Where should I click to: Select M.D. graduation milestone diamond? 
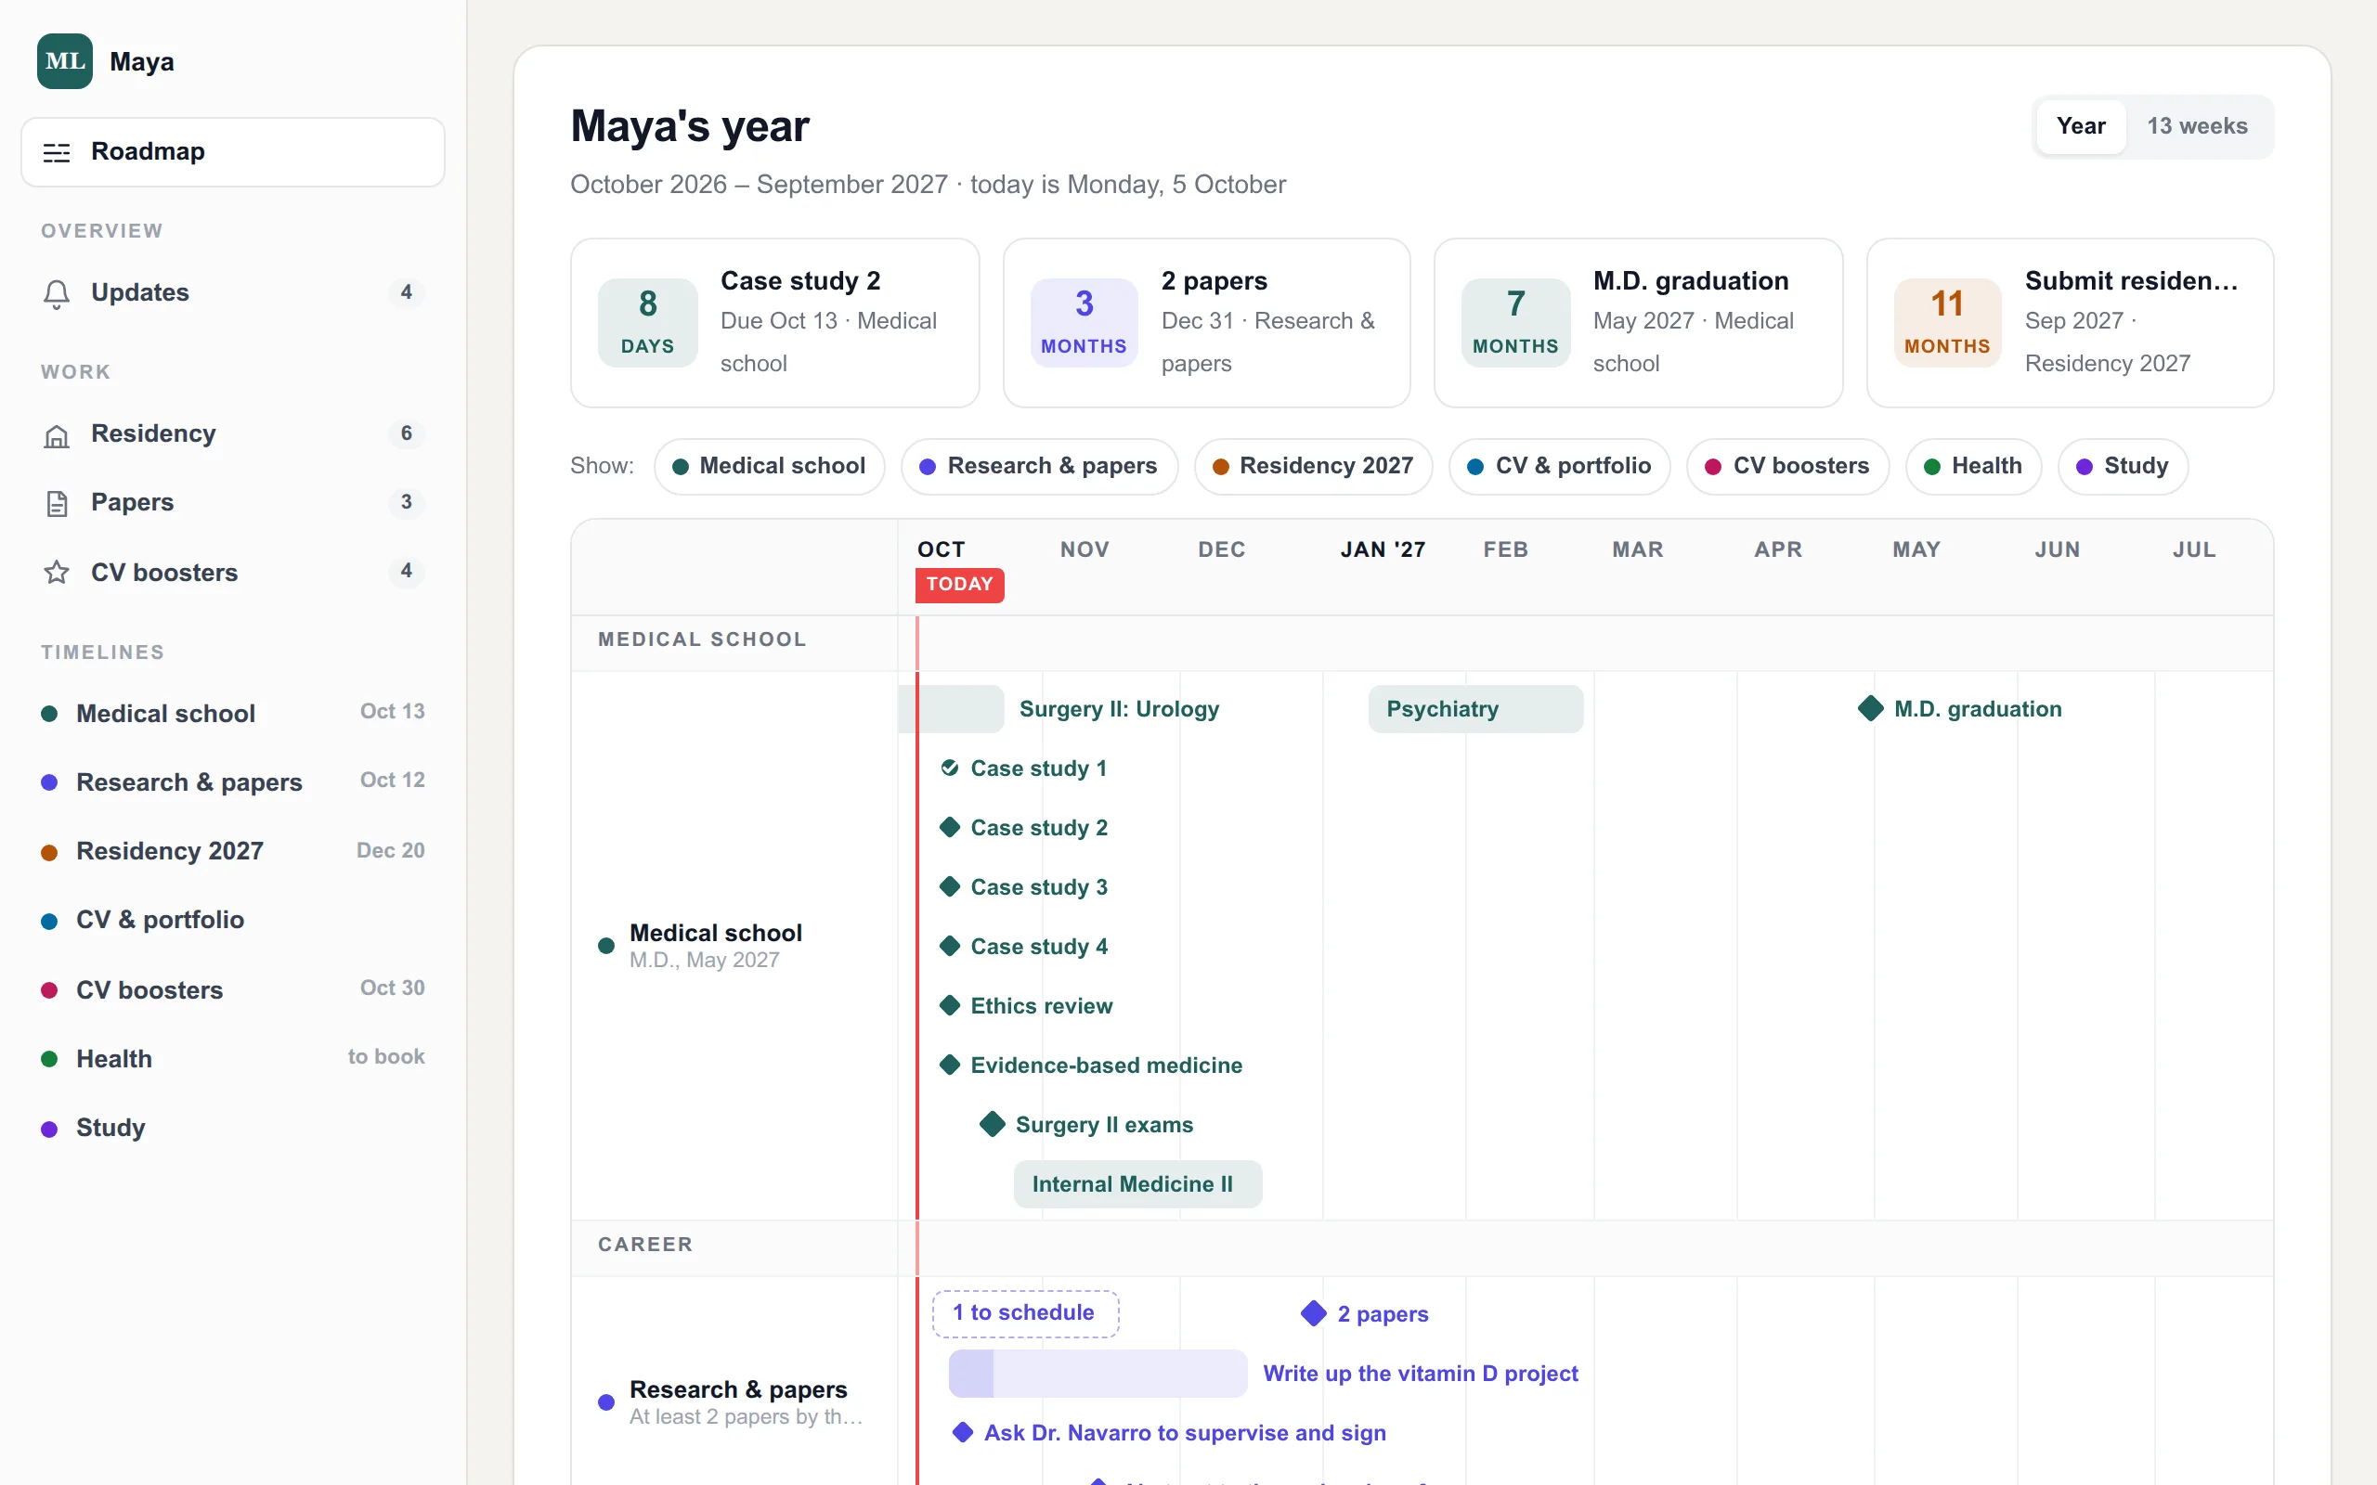coord(1870,708)
